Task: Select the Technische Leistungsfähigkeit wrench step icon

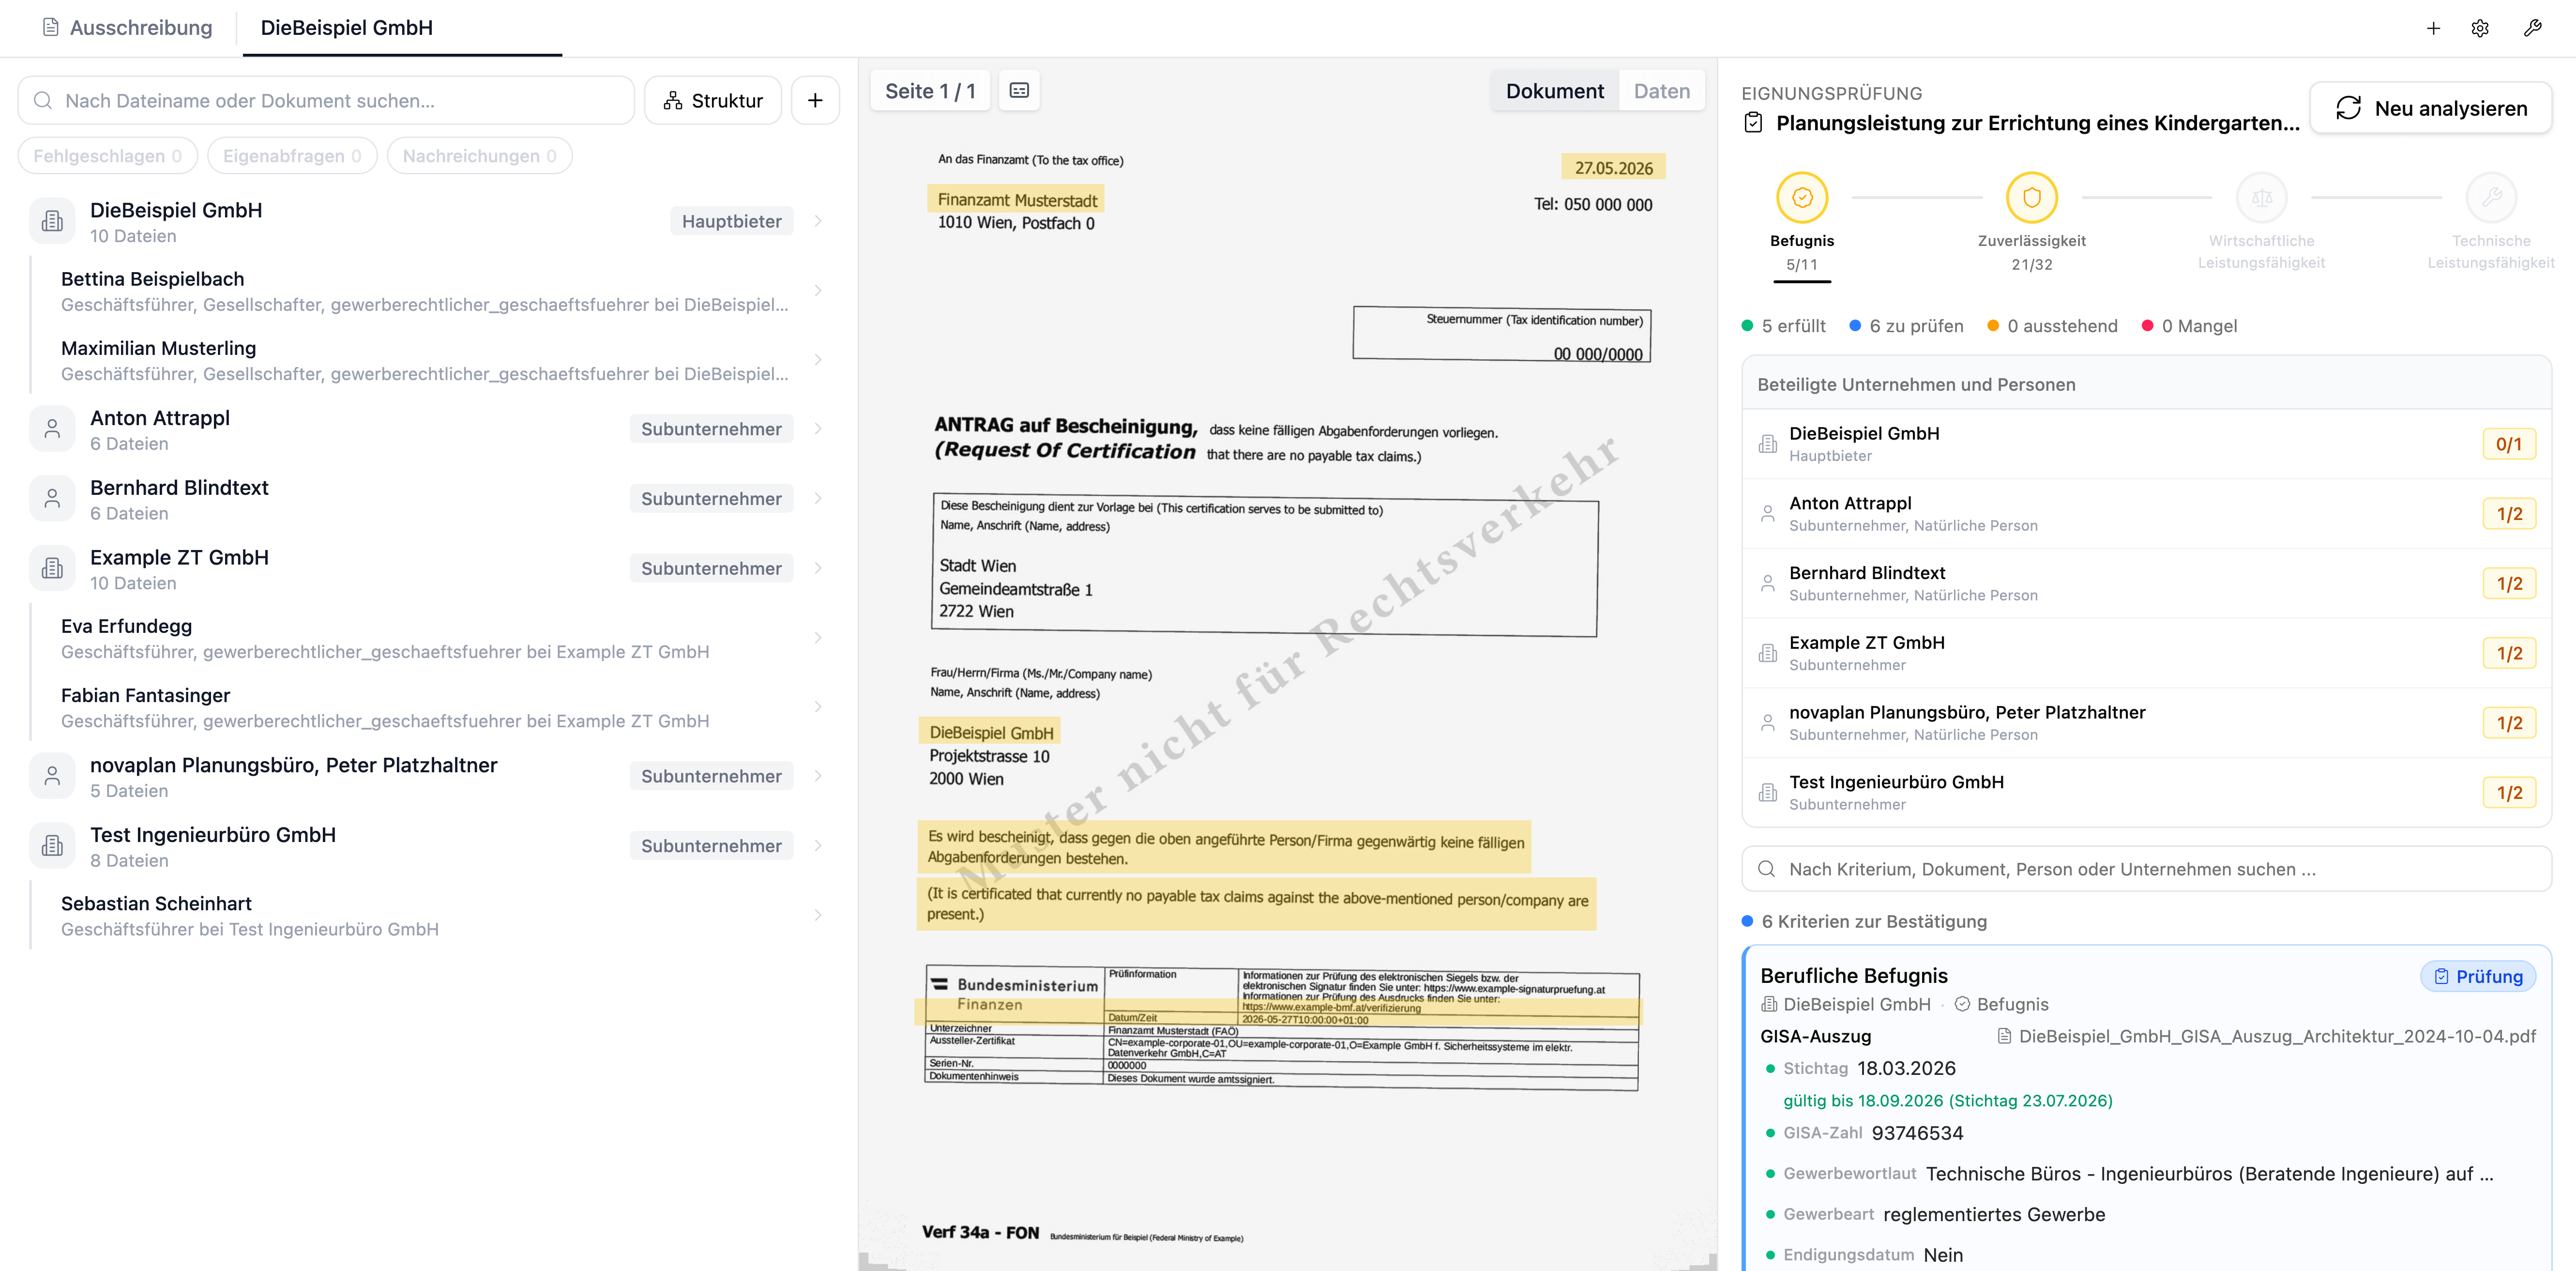Action: pyautogui.click(x=2491, y=197)
